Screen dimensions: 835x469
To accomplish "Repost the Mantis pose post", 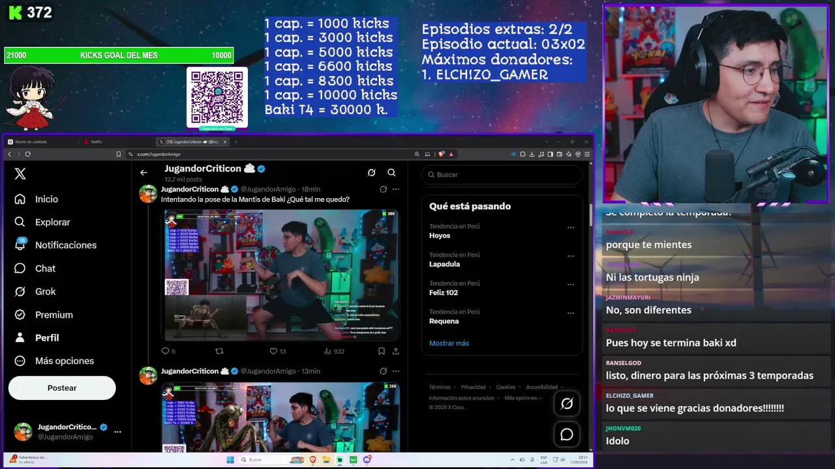I will point(219,351).
